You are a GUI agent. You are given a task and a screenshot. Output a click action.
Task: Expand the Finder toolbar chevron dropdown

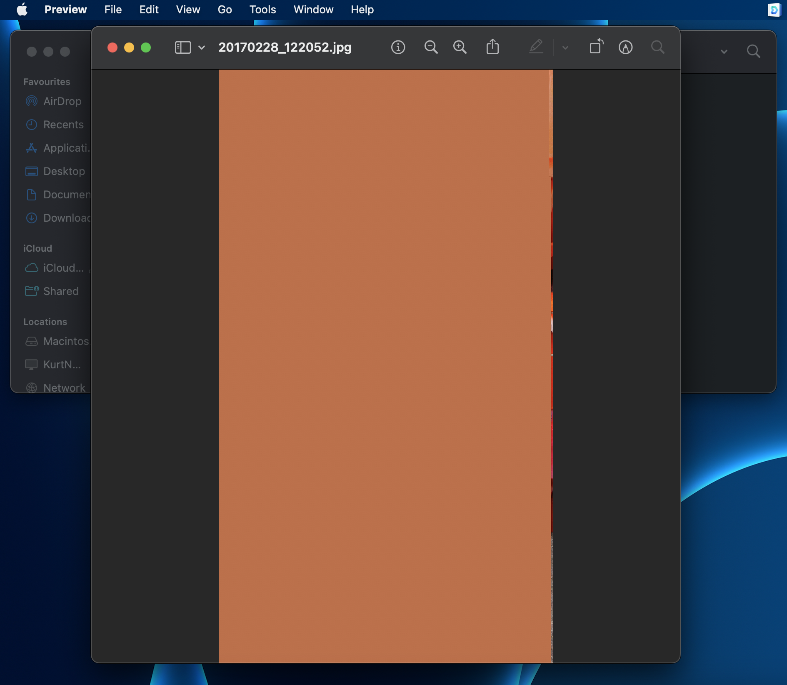tap(724, 52)
